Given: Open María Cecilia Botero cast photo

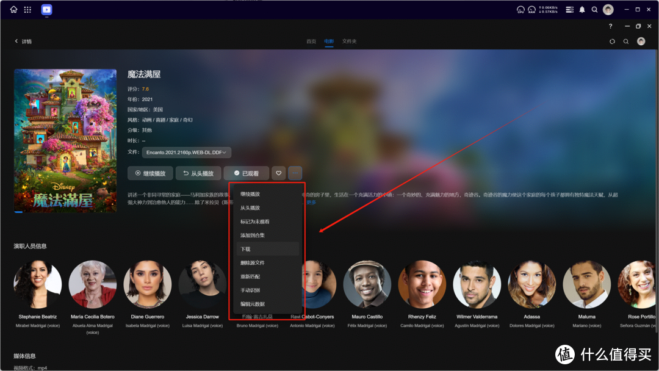Looking at the screenshot, I should [x=93, y=284].
